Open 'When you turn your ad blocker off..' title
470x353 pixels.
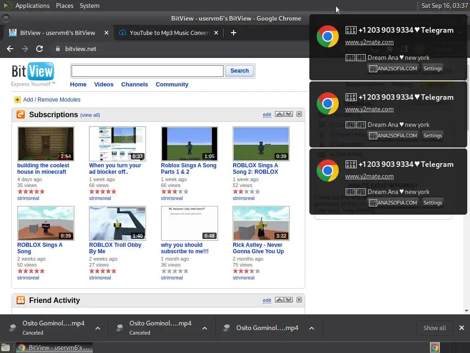click(x=115, y=168)
